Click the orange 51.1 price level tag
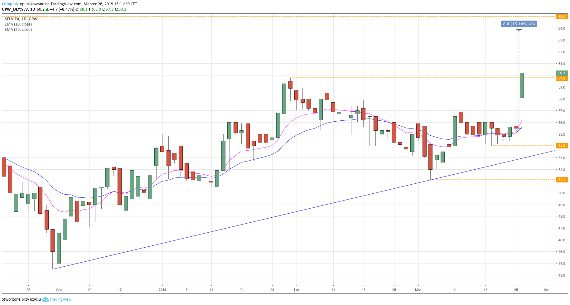 [x=562, y=180]
